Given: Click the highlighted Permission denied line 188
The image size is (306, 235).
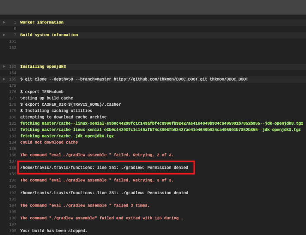Looking at the screenshot, I should click(x=104, y=168).
